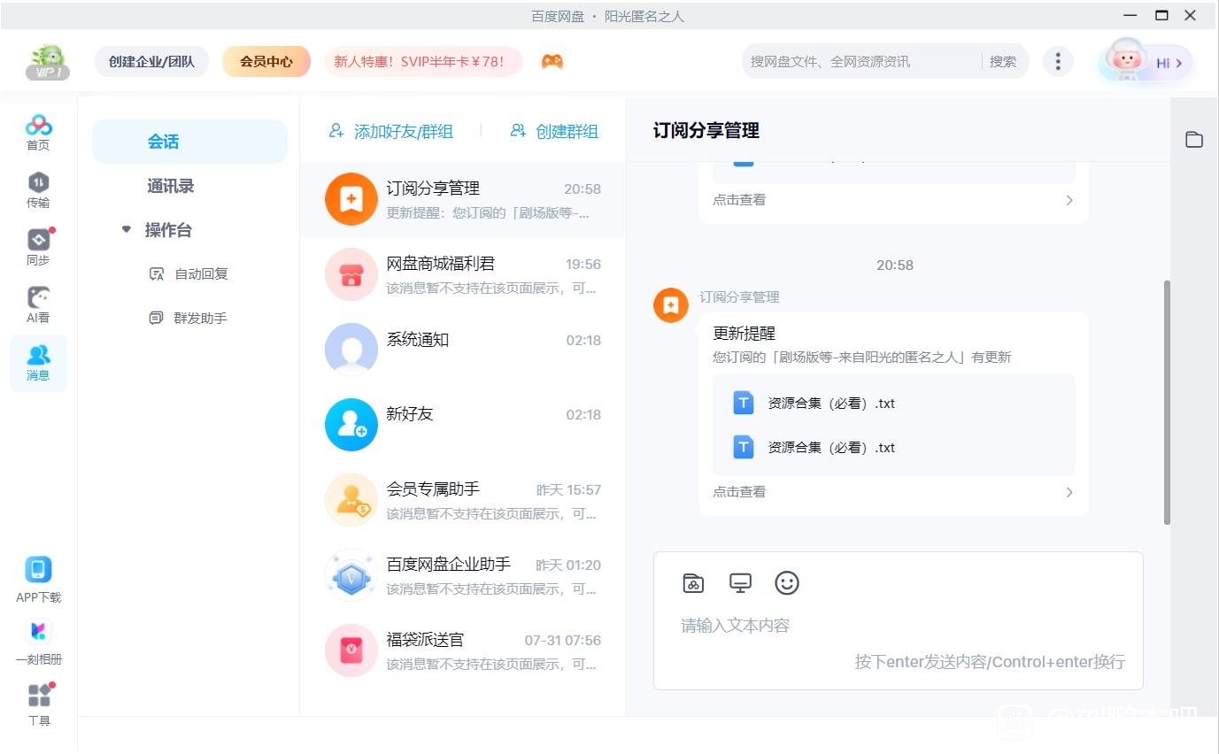Screen dimensions: 1219x754
Task: Click the 会员专属助手 avatar icon
Action: click(351, 500)
